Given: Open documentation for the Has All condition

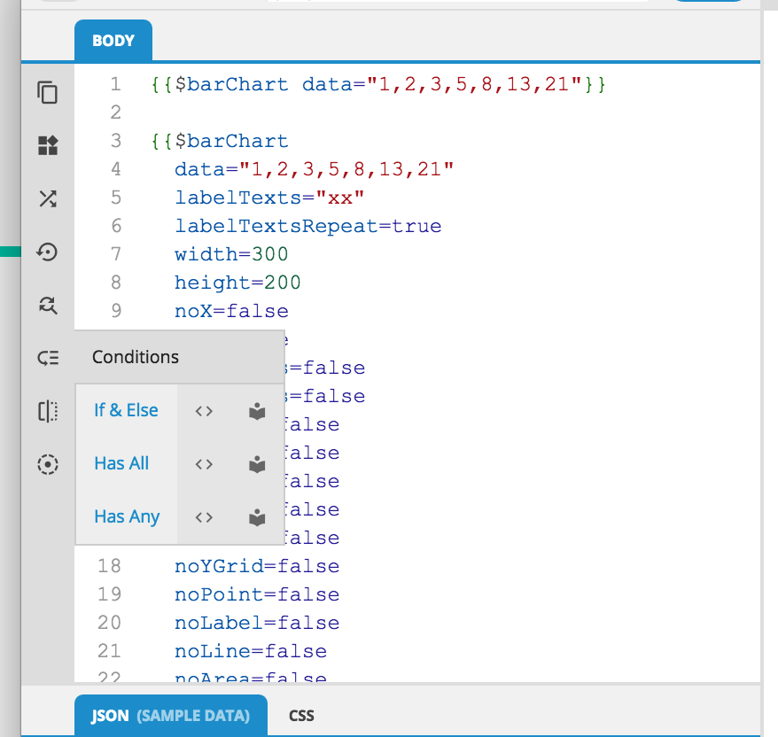Looking at the screenshot, I should 256,463.
